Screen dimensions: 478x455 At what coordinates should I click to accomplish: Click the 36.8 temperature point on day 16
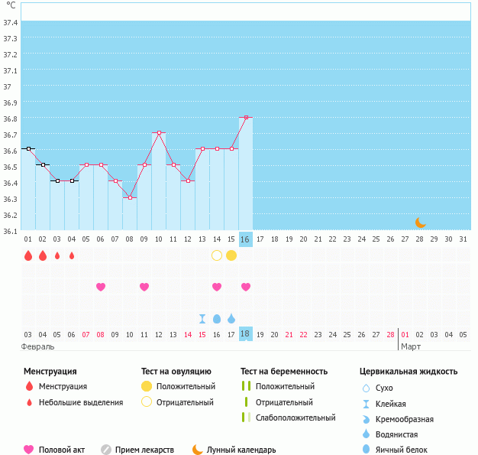(246, 118)
